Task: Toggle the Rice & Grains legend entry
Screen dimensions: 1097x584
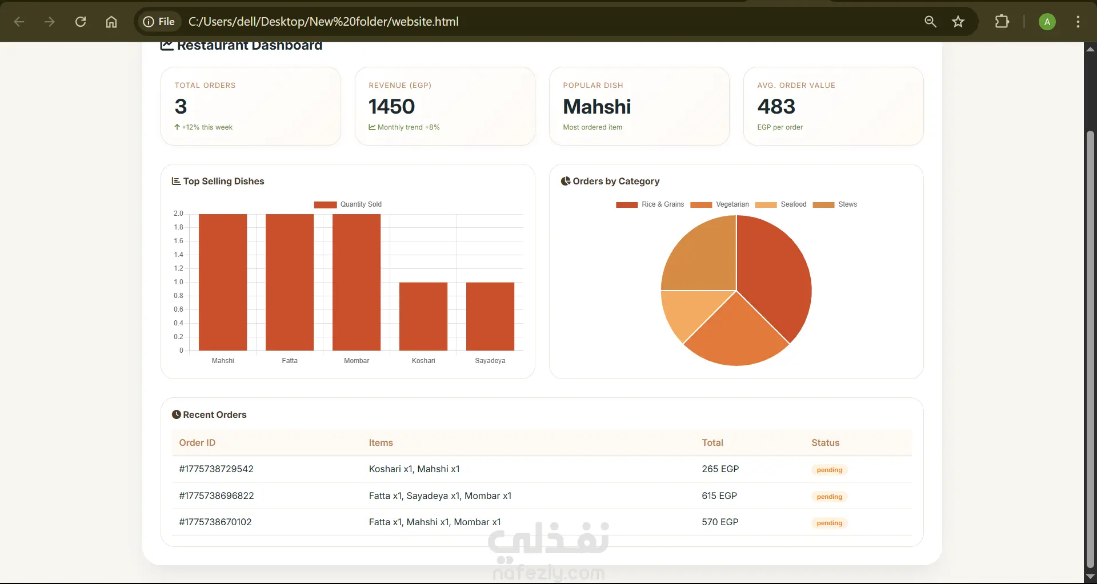Action: coord(650,204)
